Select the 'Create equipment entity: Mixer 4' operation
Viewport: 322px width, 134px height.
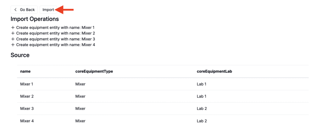coord(55,45)
